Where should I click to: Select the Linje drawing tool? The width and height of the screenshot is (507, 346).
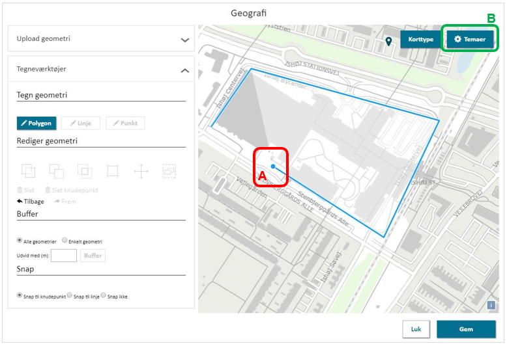point(81,123)
